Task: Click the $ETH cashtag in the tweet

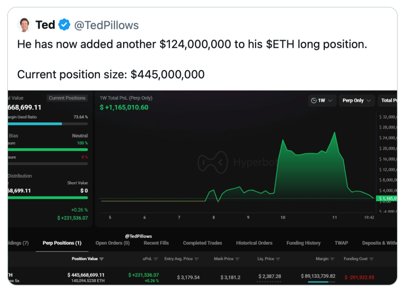Action: coord(280,44)
